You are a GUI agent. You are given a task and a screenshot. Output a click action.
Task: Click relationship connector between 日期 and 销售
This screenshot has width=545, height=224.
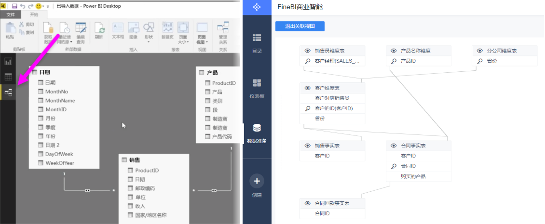(88, 190)
